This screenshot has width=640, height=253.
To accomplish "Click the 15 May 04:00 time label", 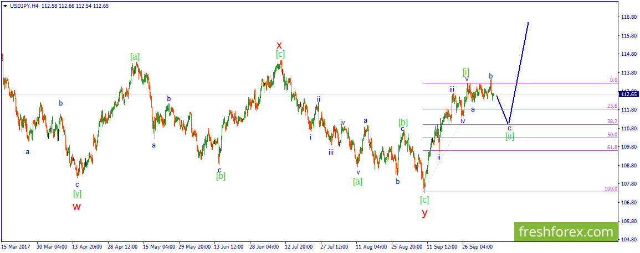I will coord(158,247).
